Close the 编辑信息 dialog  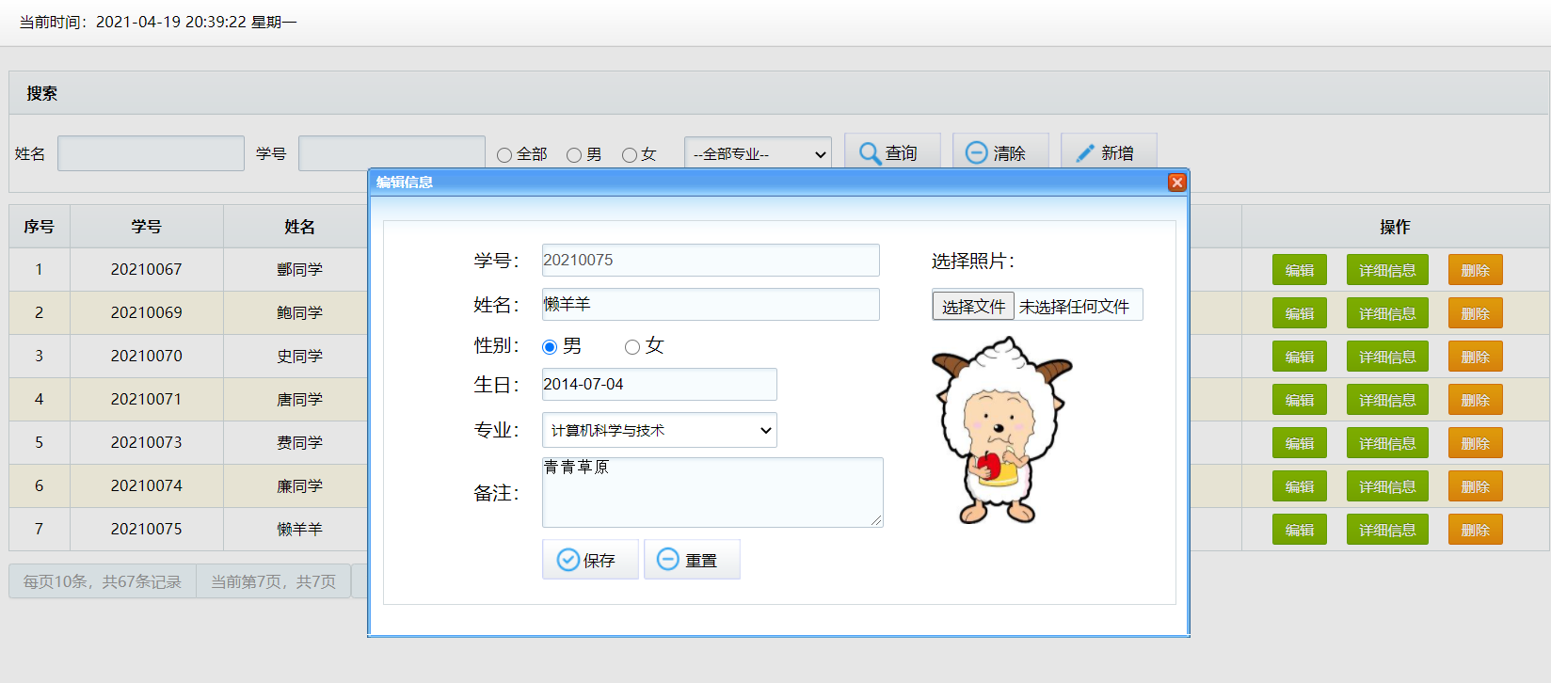pos(1176,183)
